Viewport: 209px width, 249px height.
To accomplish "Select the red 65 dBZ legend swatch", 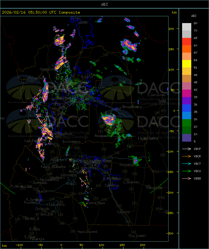I will coord(187,42).
